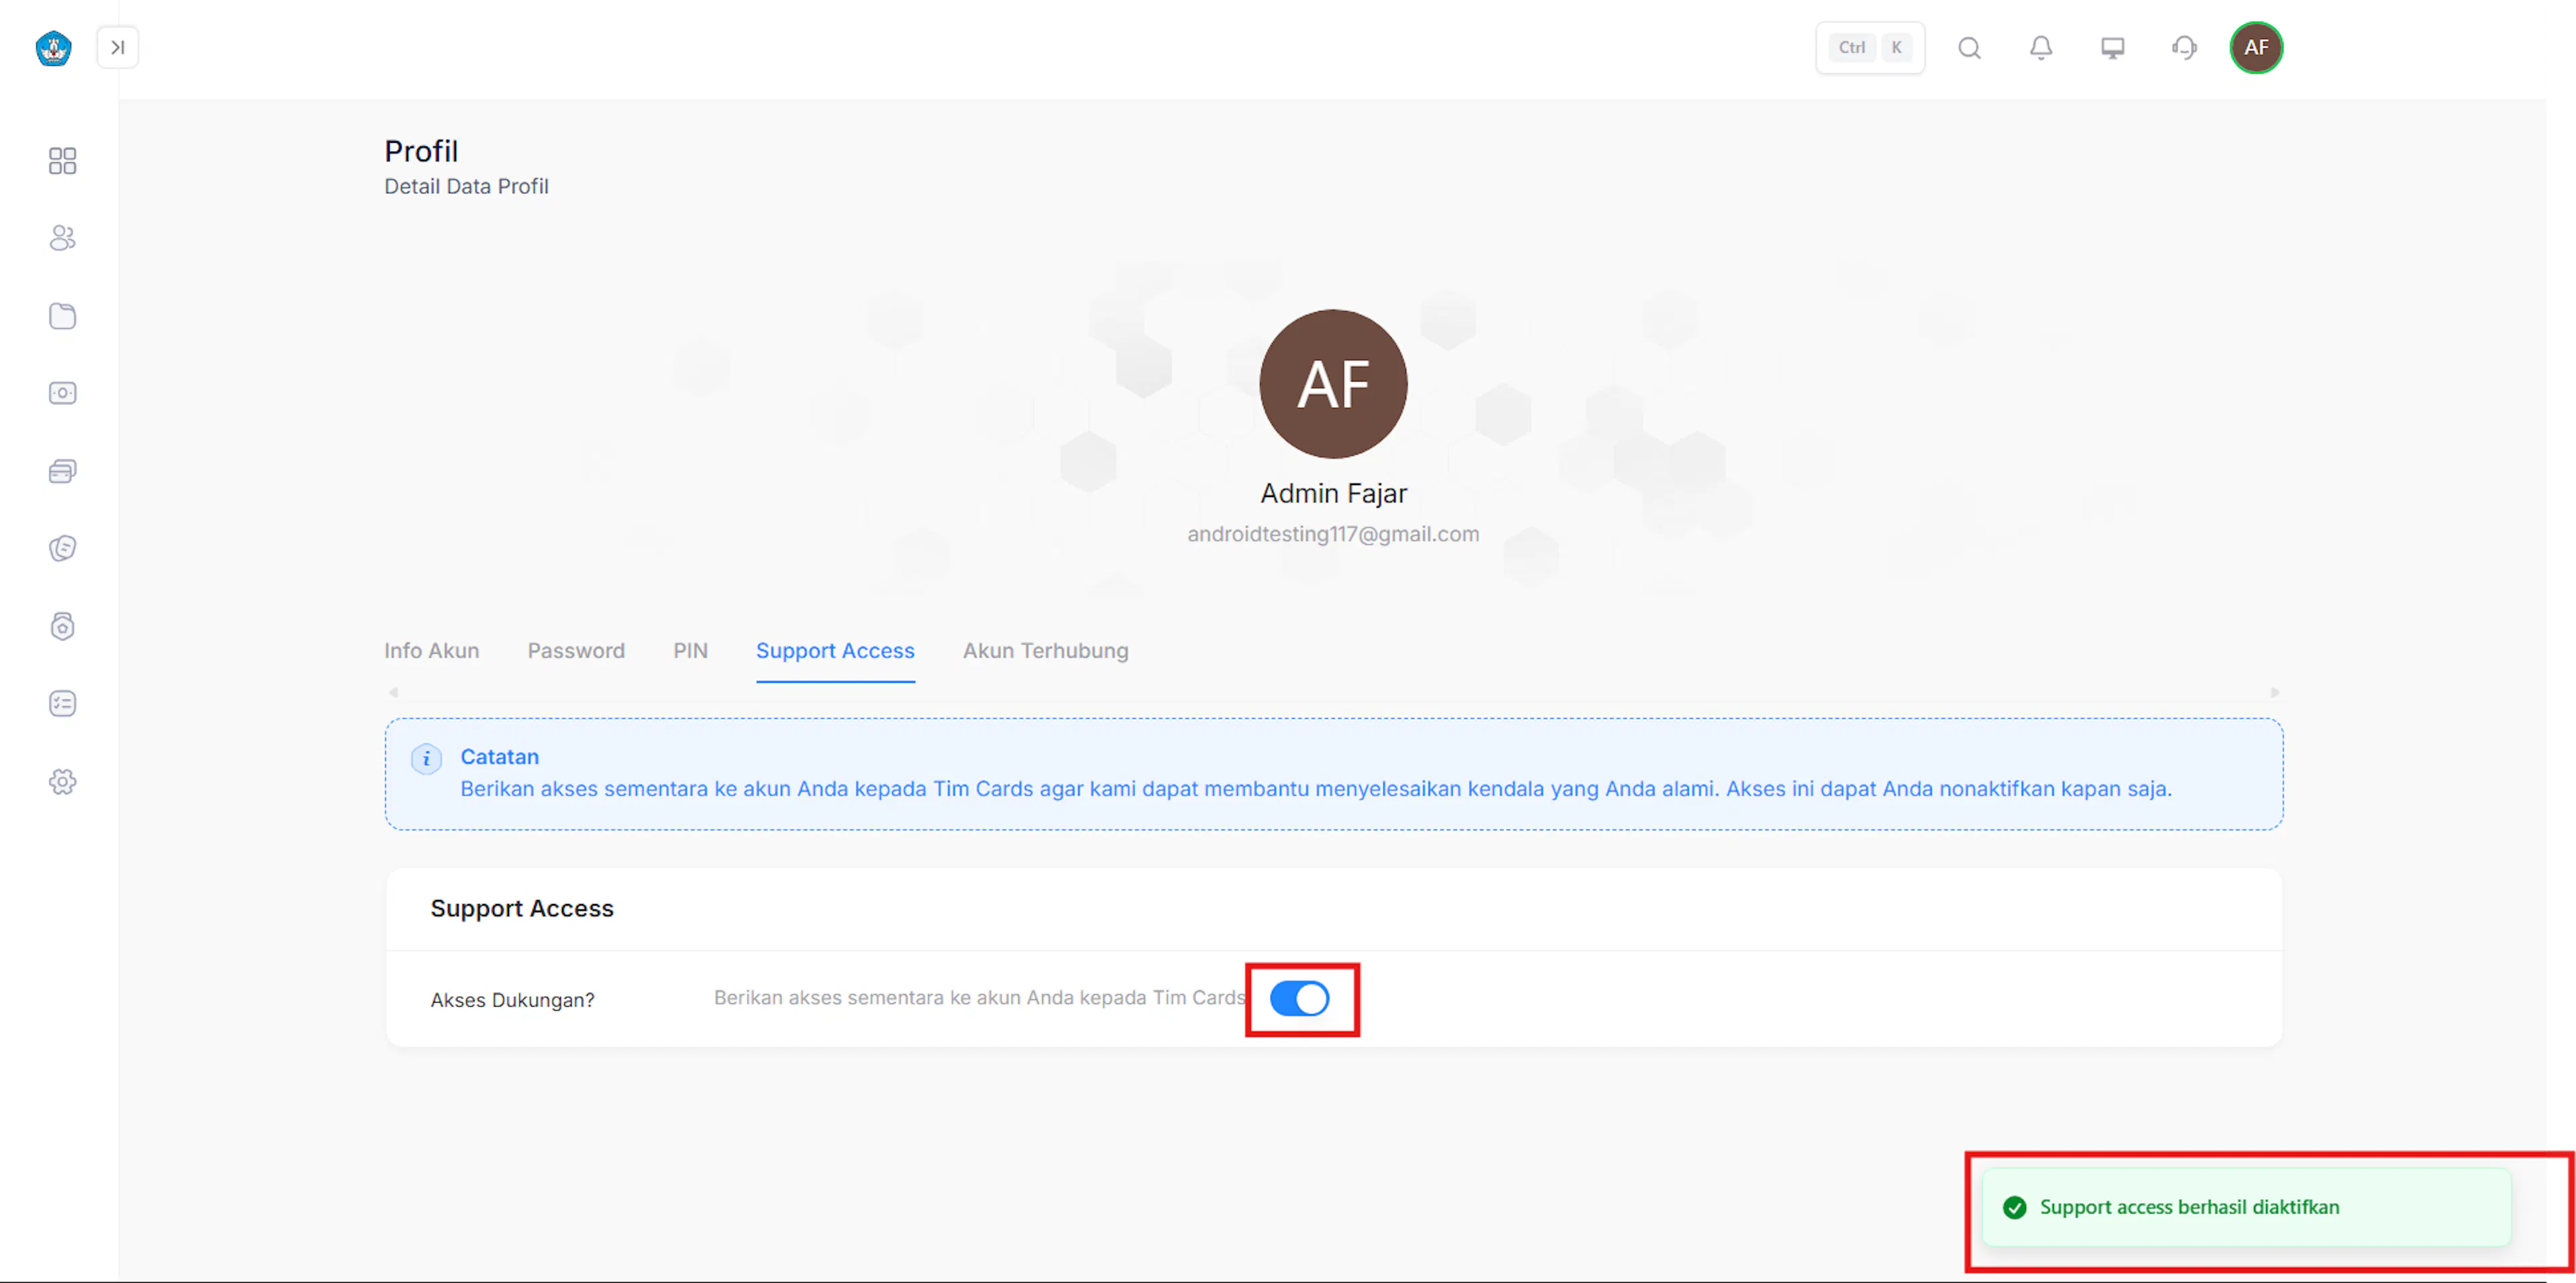Click the info icon in Catatan note

[x=426, y=759]
